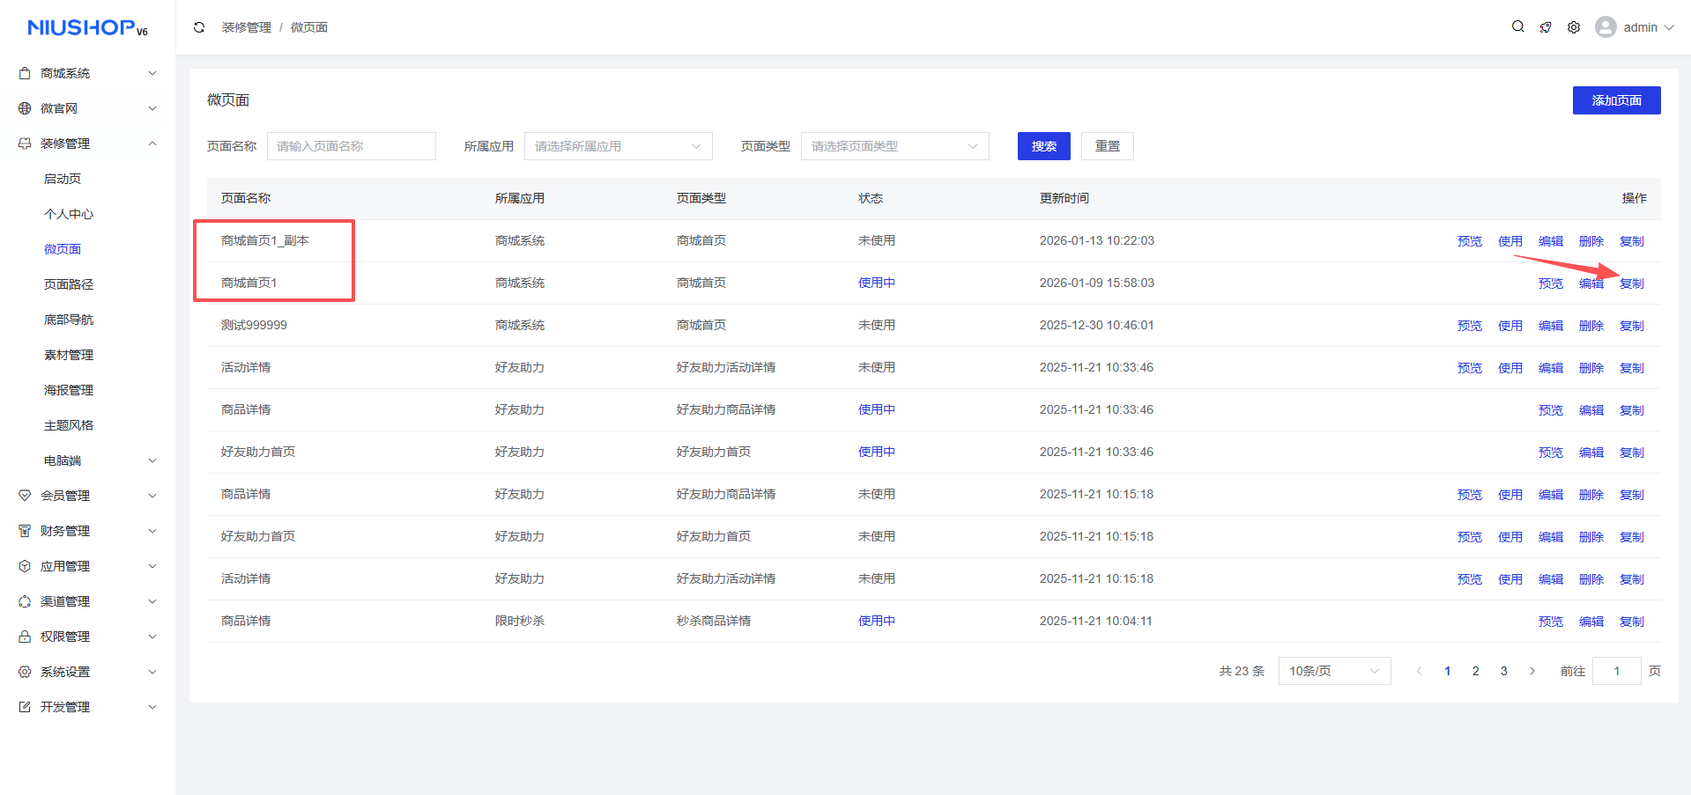Click the rocket icon in top bar
1691x795 pixels.
(x=1546, y=27)
